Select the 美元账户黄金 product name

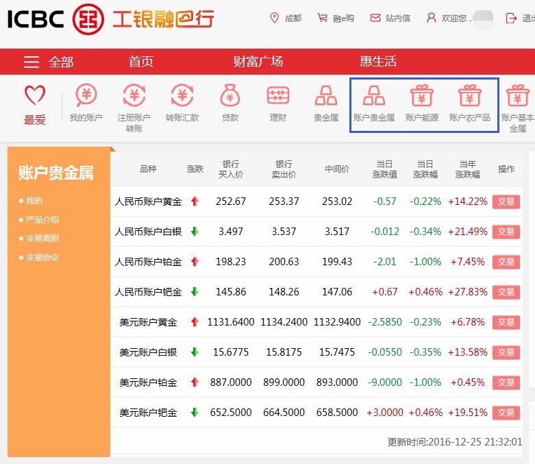point(148,322)
